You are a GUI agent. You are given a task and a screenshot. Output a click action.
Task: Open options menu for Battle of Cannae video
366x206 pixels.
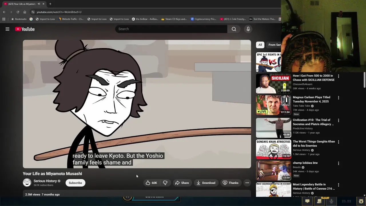(339, 185)
